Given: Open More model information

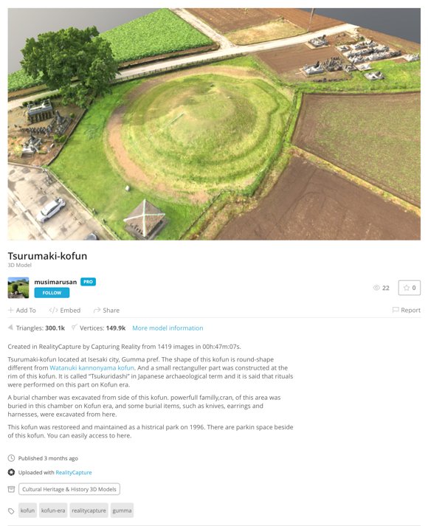Looking at the screenshot, I should 168,328.
